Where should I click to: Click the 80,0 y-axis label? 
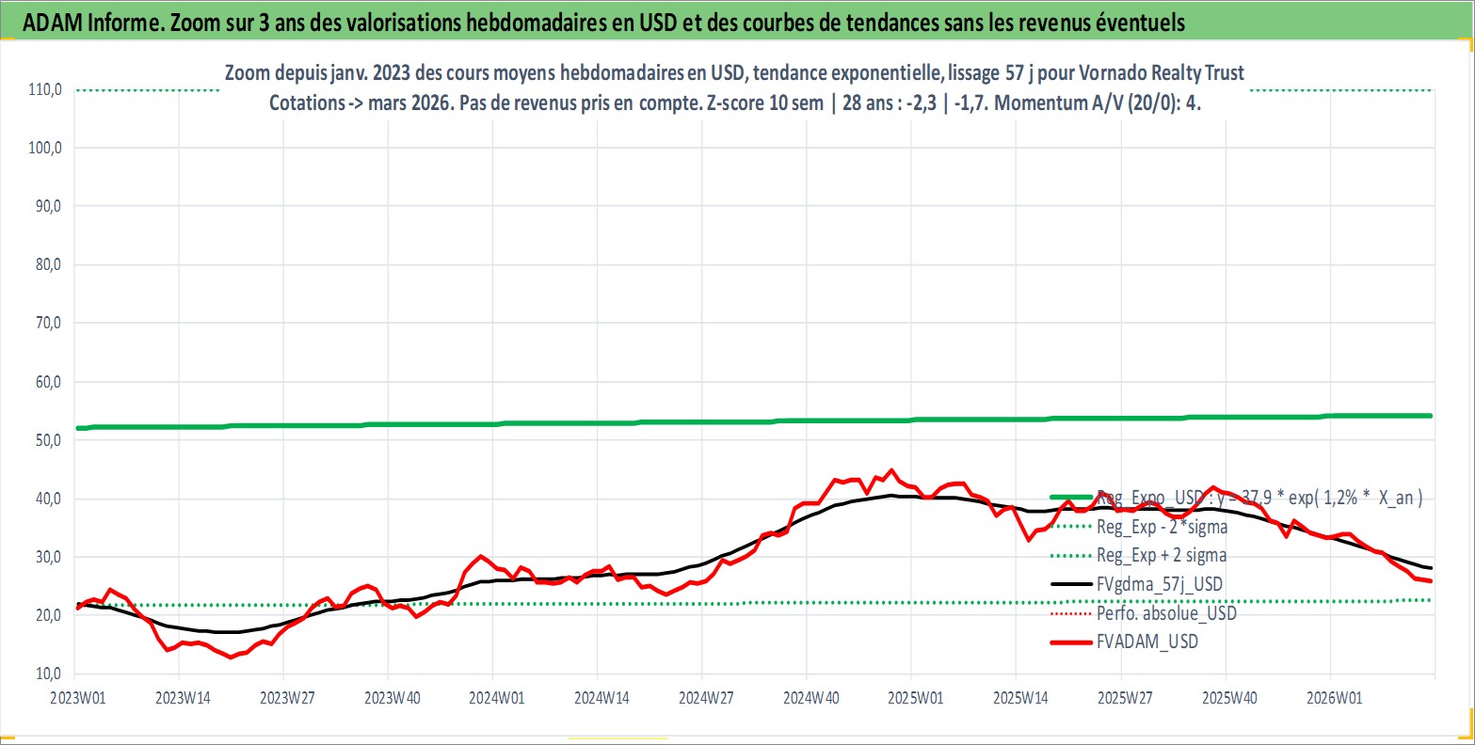47,264
